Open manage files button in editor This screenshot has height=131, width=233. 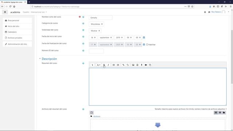click(150, 65)
